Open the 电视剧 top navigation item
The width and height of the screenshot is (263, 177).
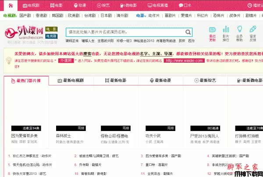pos(31,5)
